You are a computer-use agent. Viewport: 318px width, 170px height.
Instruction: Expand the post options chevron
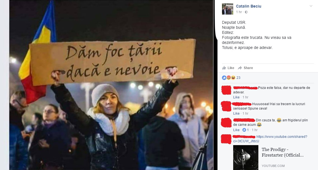311,6
